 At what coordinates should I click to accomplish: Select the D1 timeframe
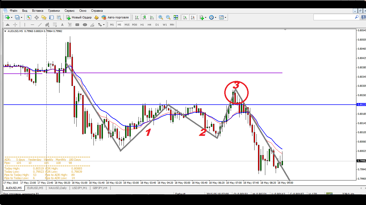pos(157,25)
